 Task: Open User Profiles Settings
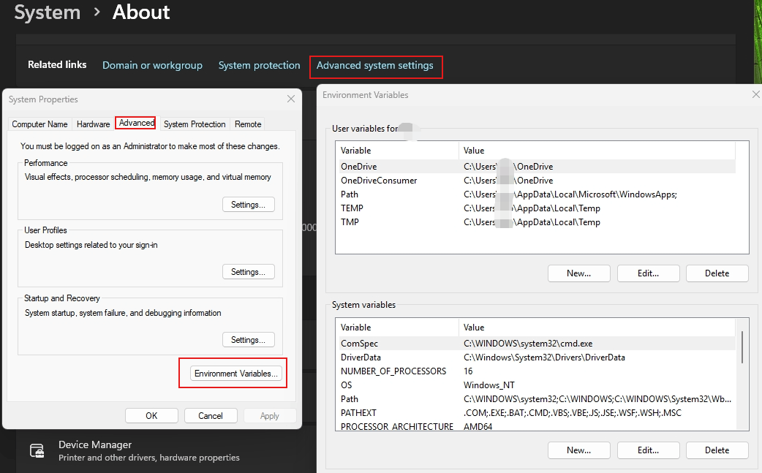pyautogui.click(x=248, y=271)
